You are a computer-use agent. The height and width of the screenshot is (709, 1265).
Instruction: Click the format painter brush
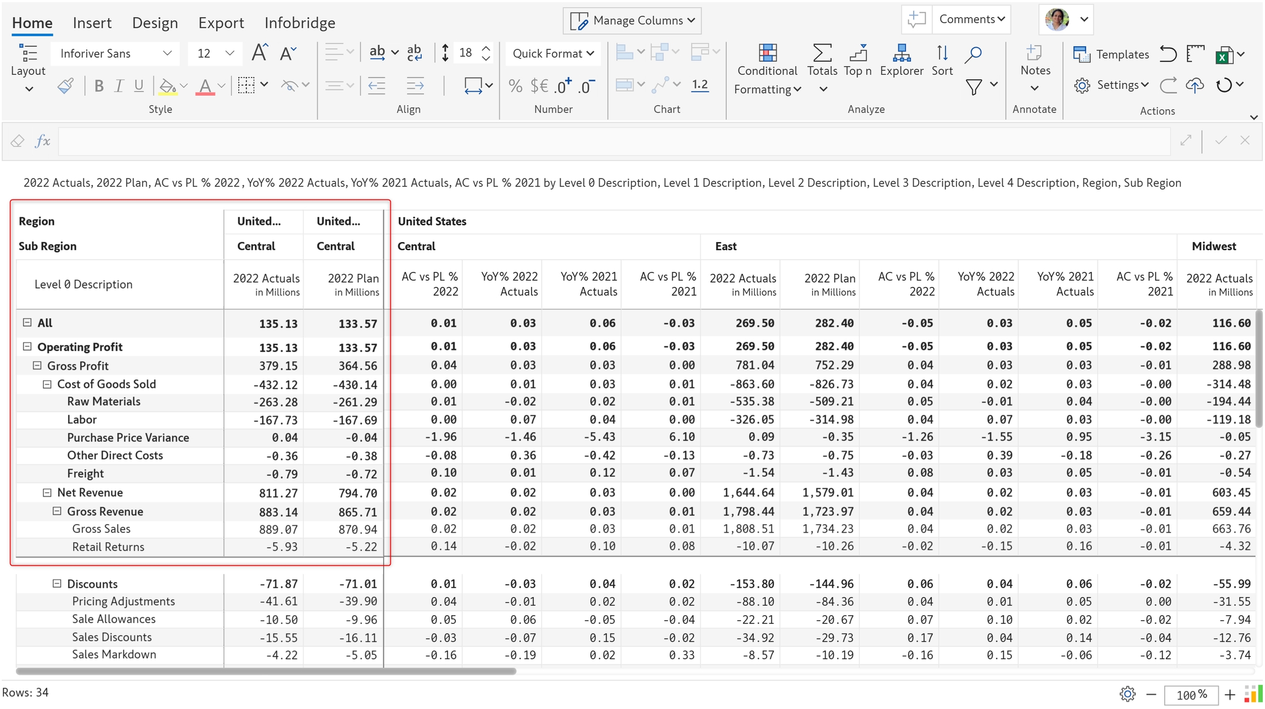point(65,86)
